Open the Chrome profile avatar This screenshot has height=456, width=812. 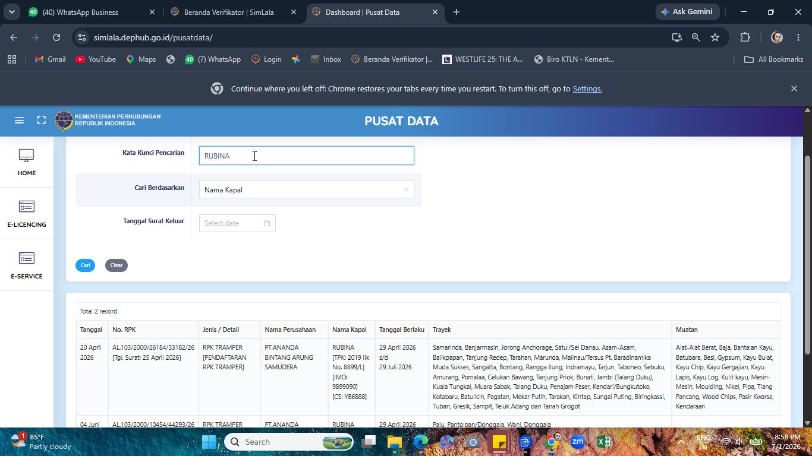(x=776, y=37)
